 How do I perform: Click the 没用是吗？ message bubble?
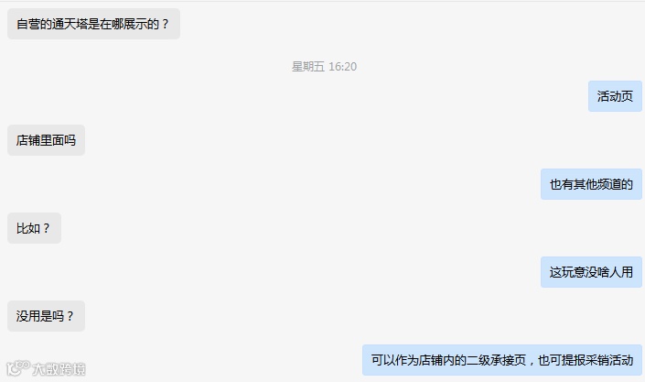click(46, 316)
